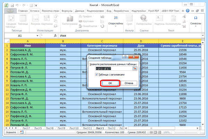The image size is (208, 139).
Task: Click macro record icon in status bar
Action: pos(22,132)
